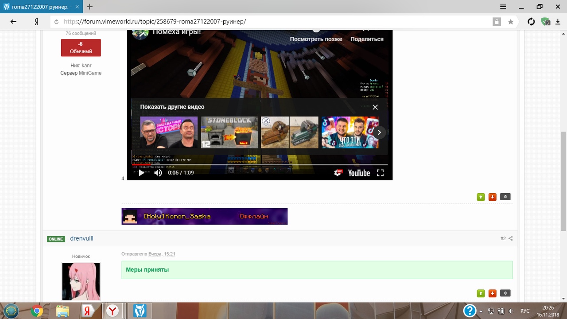
Task: Click the circular sync arrows toolbar icon
Action: click(531, 22)
